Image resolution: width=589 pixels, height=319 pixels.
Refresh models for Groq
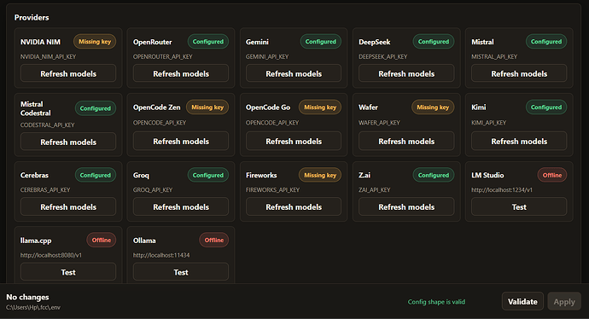[x=181, y=206]
